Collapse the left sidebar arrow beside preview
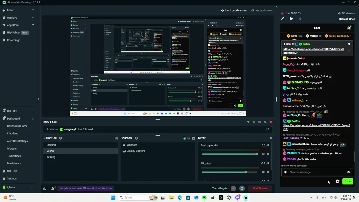This screenshot has width=359, height=202. point(39,99)
